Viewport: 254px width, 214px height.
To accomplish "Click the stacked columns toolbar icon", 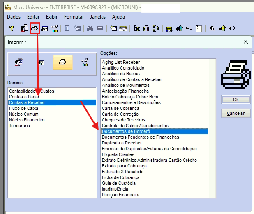I will pyautogui.click(x=146, y=28).
